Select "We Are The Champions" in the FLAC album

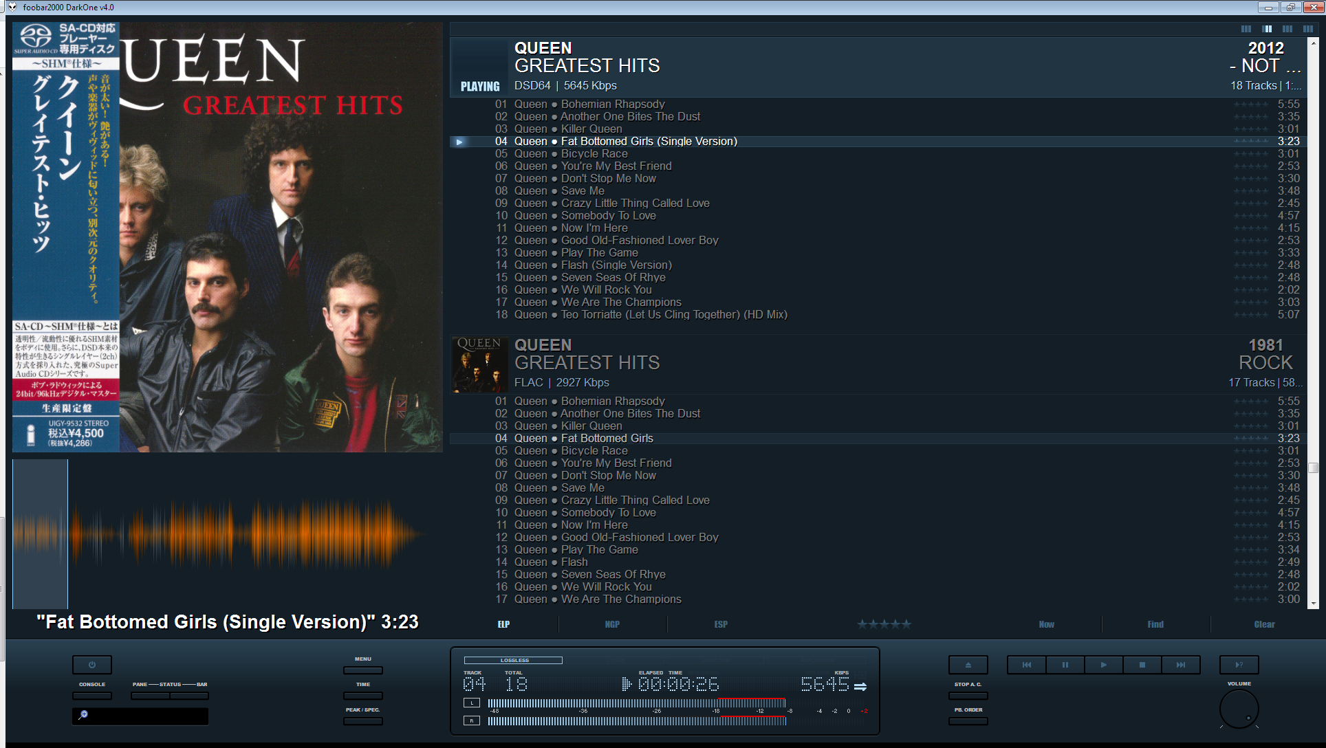[878, 599]
